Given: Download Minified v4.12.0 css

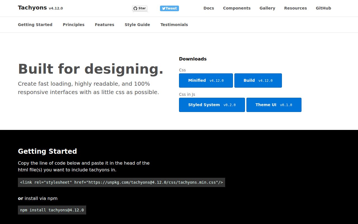Looking at the screenshot, I should [x=206, y=80].
